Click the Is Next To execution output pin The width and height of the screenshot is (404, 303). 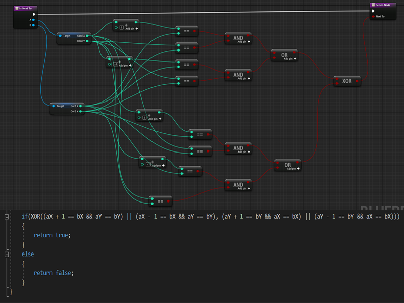pos(34,14)
